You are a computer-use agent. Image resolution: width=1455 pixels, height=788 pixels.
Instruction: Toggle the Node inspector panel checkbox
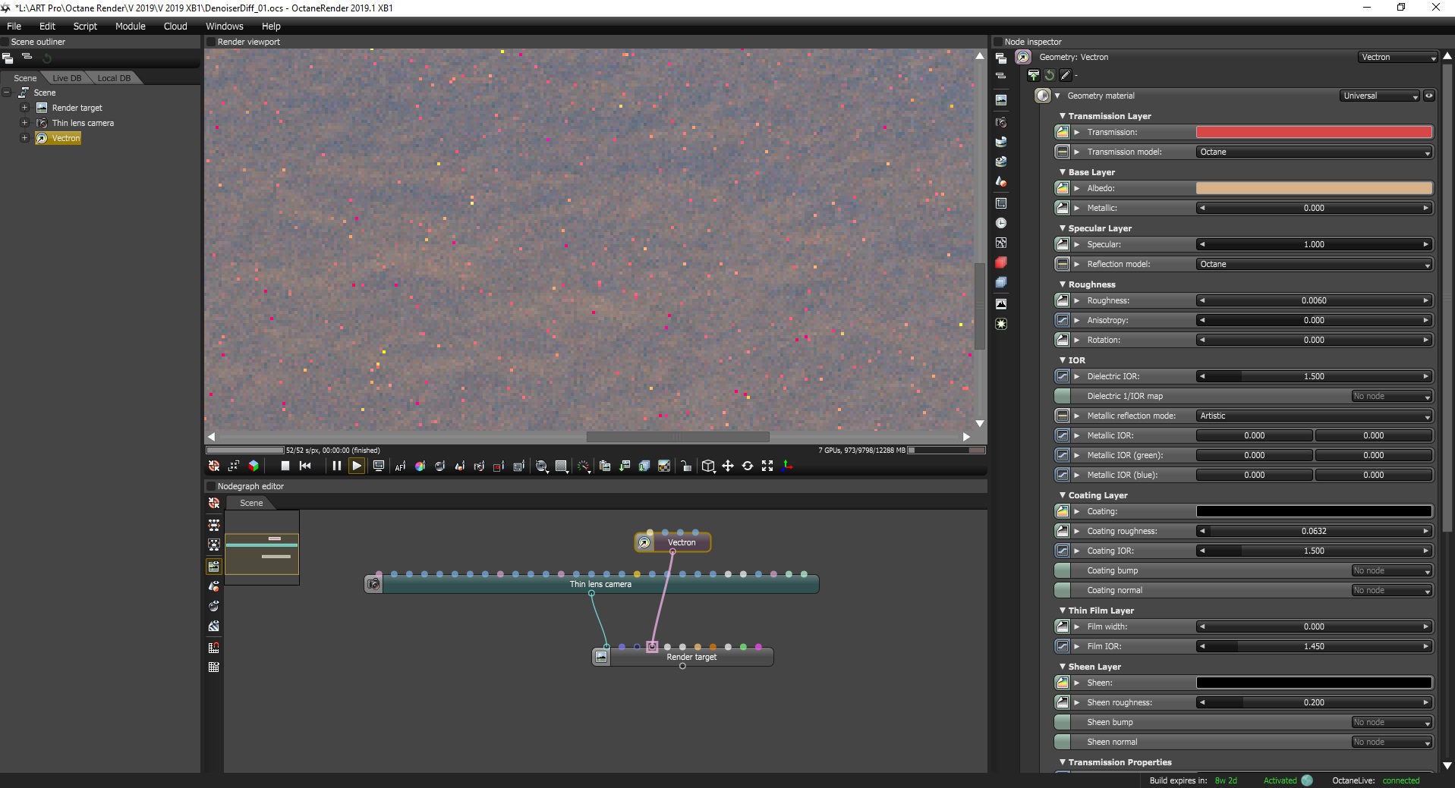998,42
